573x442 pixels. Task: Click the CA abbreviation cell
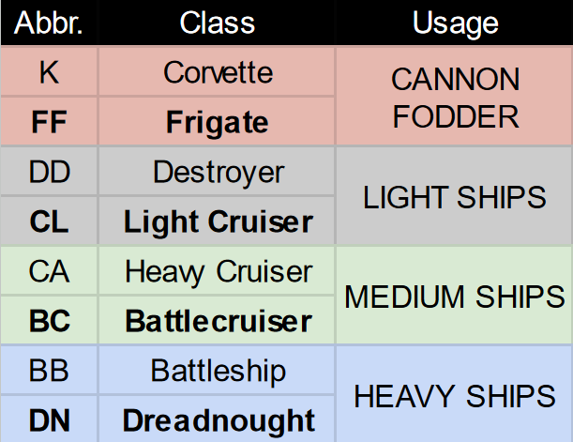[49, 272]
